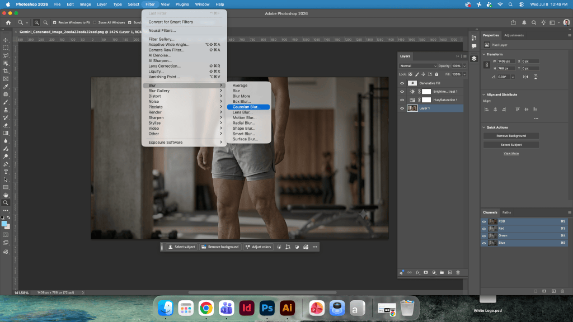Select the Hand tool
Image resolution: width=573 pixels, height=322 pixels.
(6, 195)
